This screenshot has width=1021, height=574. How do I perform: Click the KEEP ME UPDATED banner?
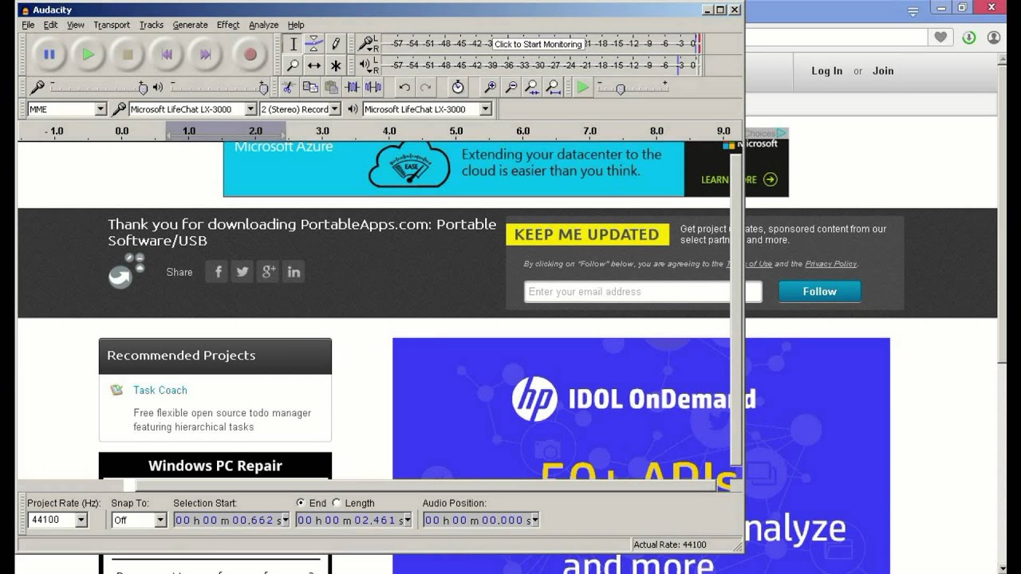click(x=587, y=234)
